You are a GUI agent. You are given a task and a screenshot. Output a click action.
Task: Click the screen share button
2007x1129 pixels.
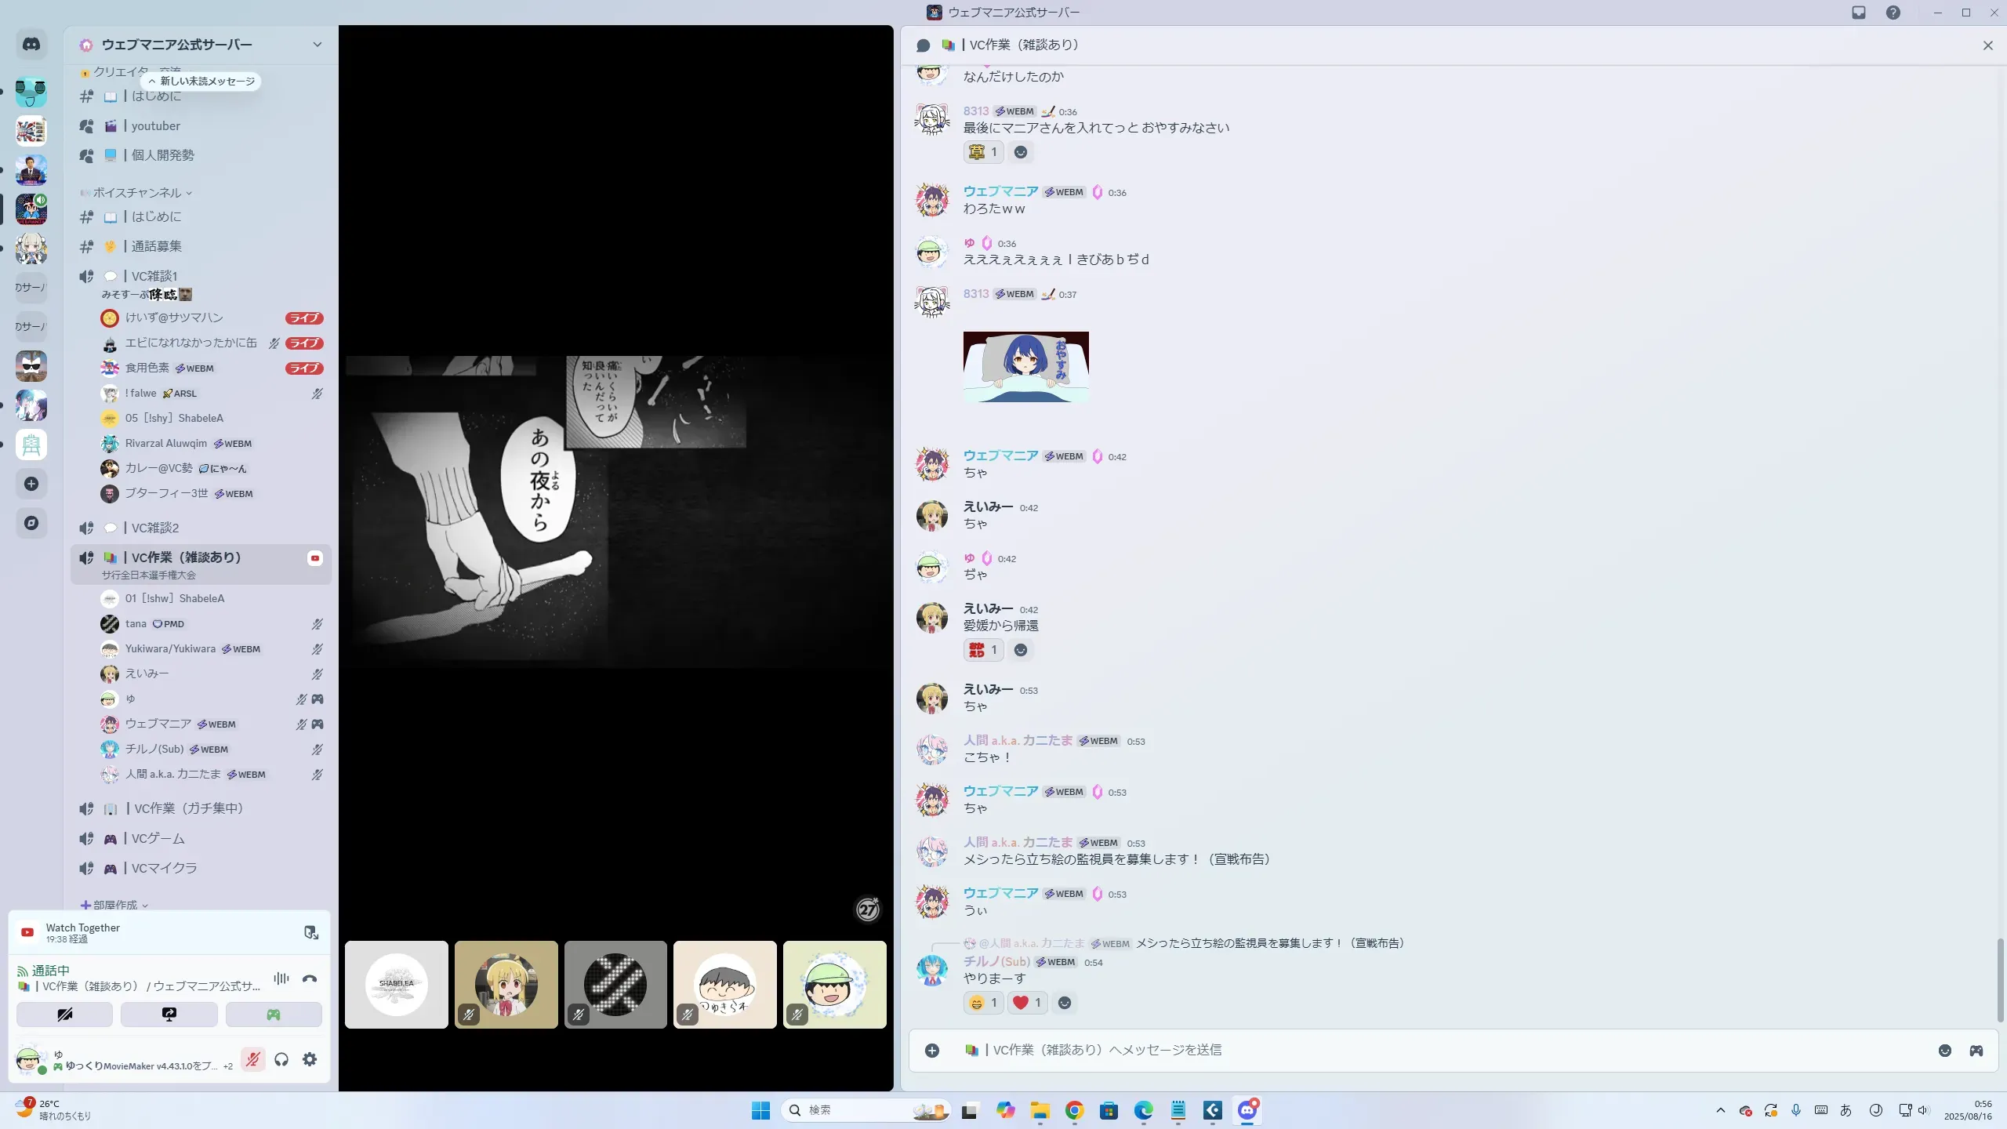[169, 1015]
